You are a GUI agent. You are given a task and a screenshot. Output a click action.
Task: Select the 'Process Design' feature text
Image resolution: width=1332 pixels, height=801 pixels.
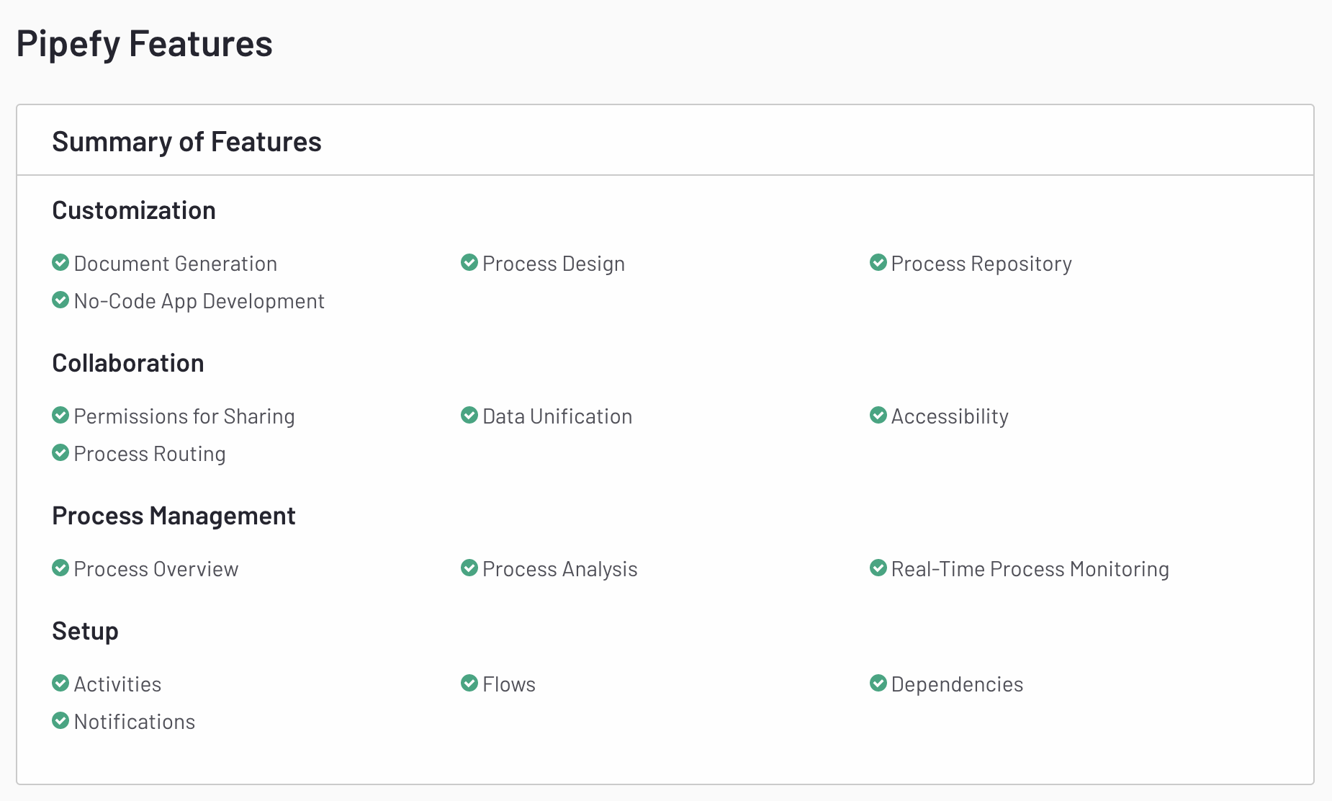[x=554, y=264]
